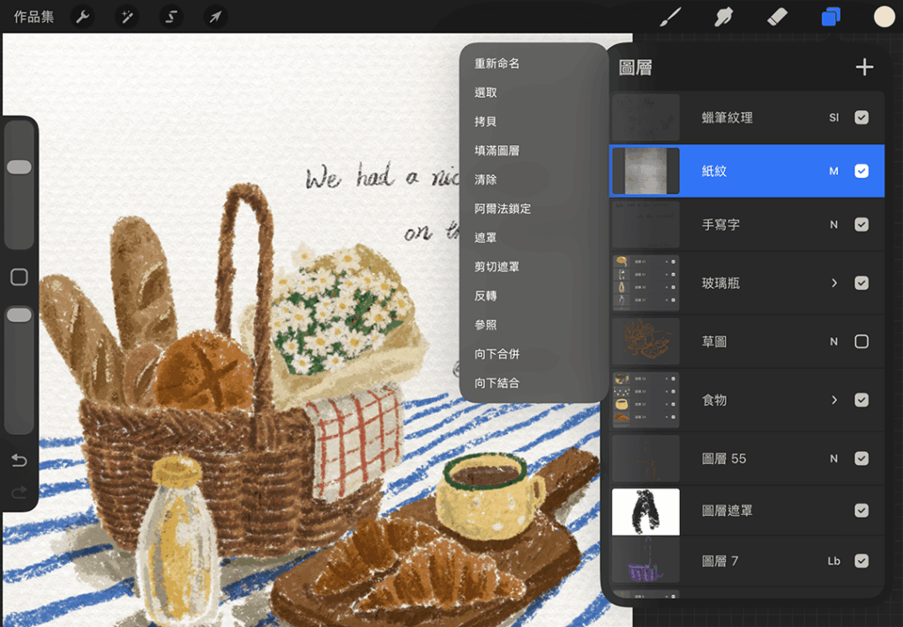903x627 pixels.
Task: Tap the redo arrow
Action: coord(19,492)
